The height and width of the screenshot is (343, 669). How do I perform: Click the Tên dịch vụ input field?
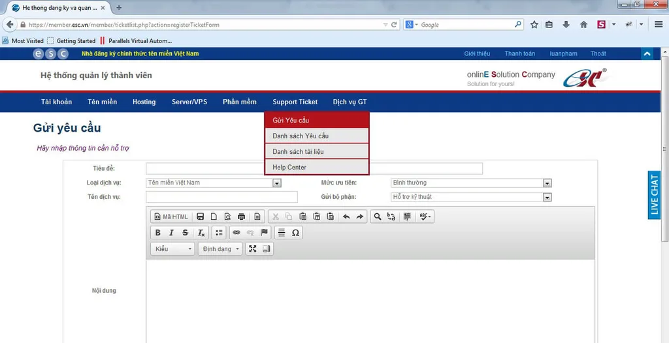[221, 197]
